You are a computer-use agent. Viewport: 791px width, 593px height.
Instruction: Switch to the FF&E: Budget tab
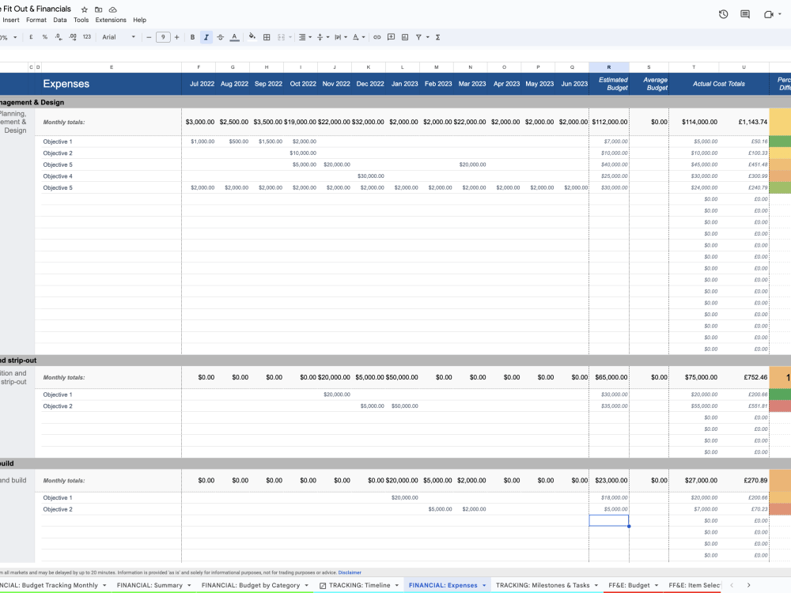pos(628,585)
